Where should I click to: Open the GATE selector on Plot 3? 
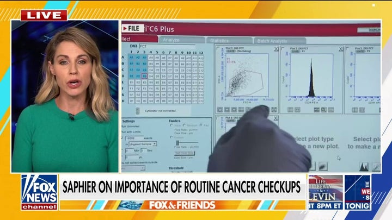coord(360,51)
